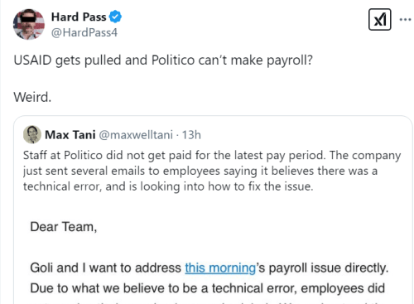414x304 pixels.
Task: Open the @maxwelltani handle
Action: (x=136, y=135)
